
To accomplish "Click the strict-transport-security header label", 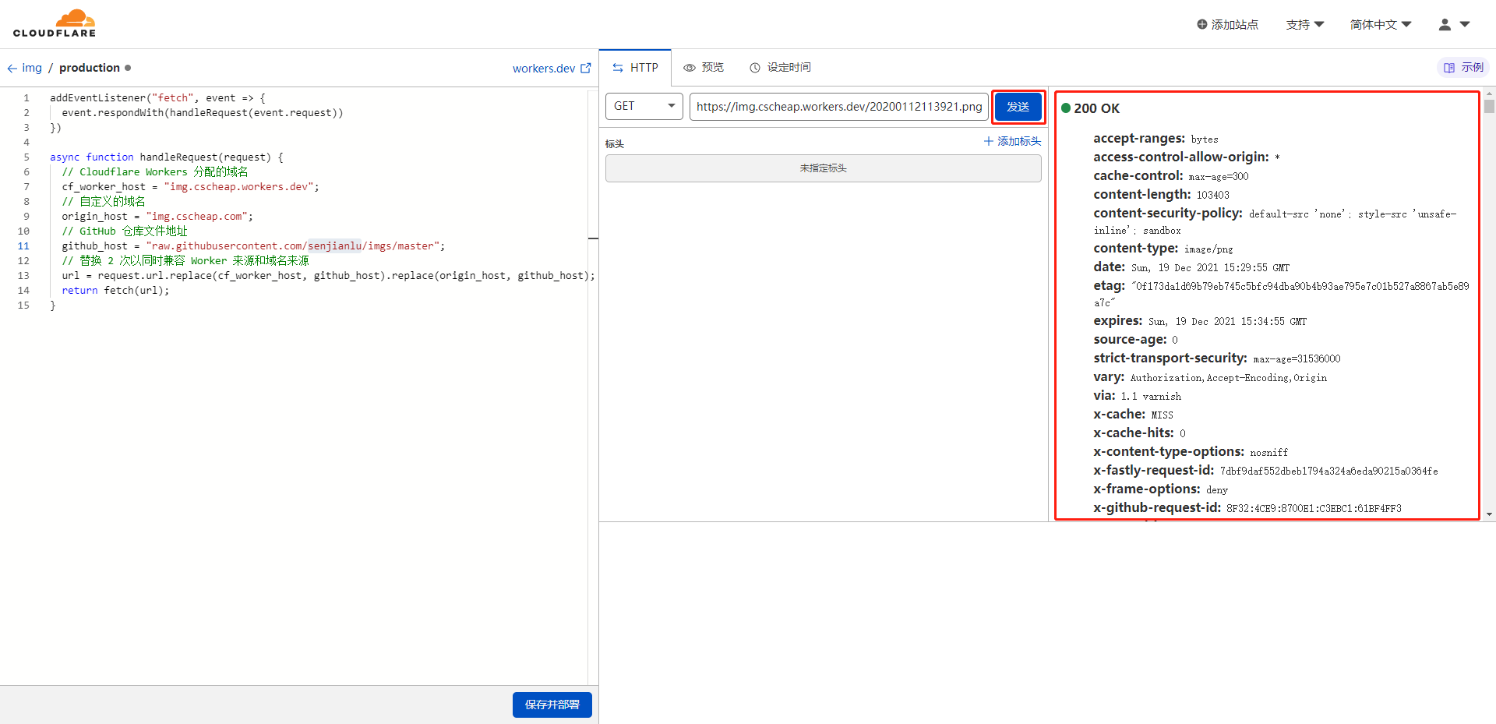I will 1170,358.
